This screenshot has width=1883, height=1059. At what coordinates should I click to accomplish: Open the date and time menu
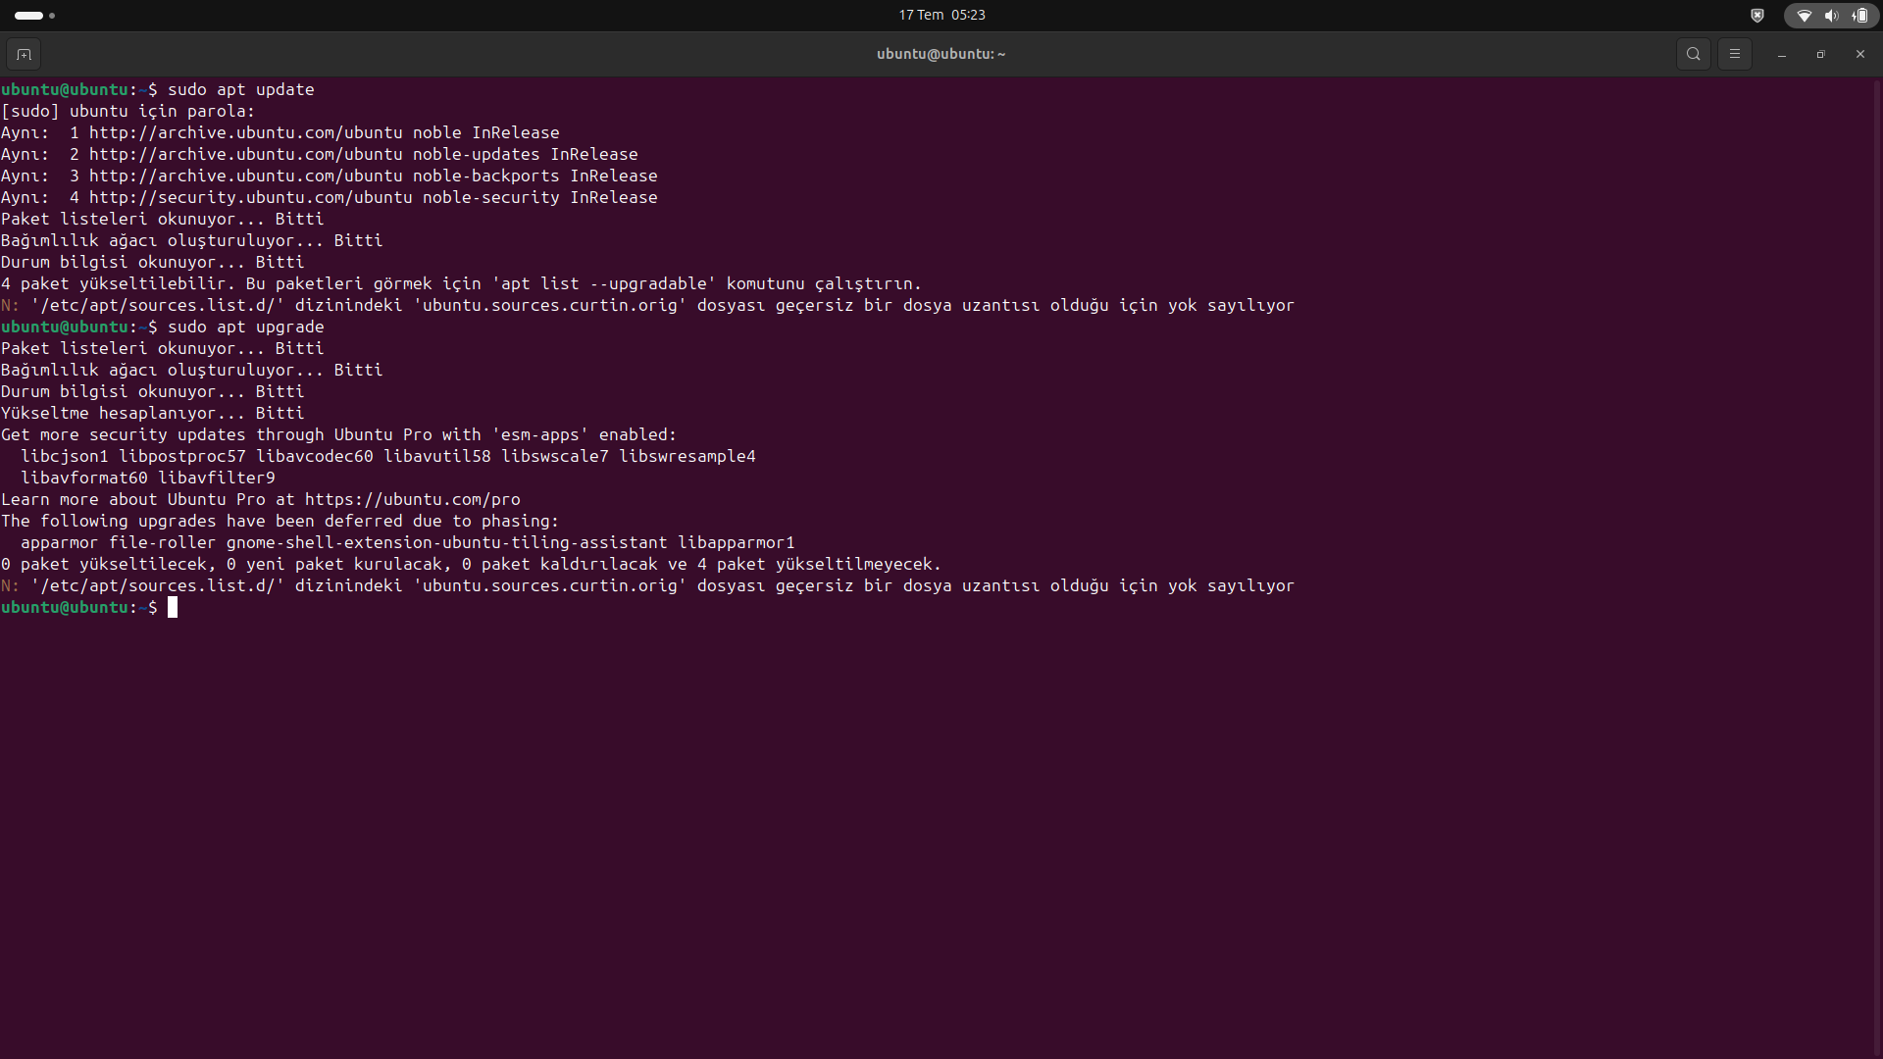941,15
